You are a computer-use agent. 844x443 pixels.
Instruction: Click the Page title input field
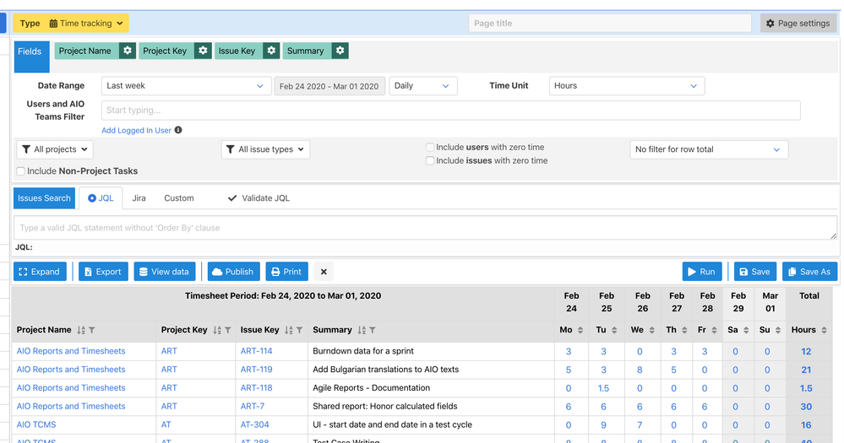pyautogui.click(x=609, y=24)
